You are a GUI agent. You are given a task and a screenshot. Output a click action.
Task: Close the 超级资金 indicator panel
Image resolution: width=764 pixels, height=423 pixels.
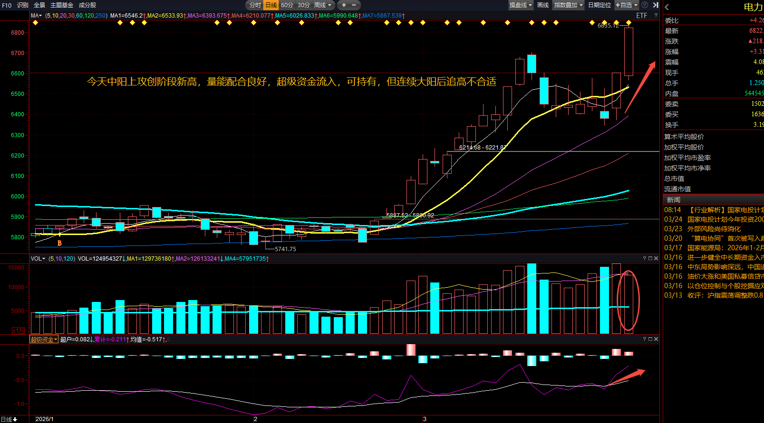(656, 339)
